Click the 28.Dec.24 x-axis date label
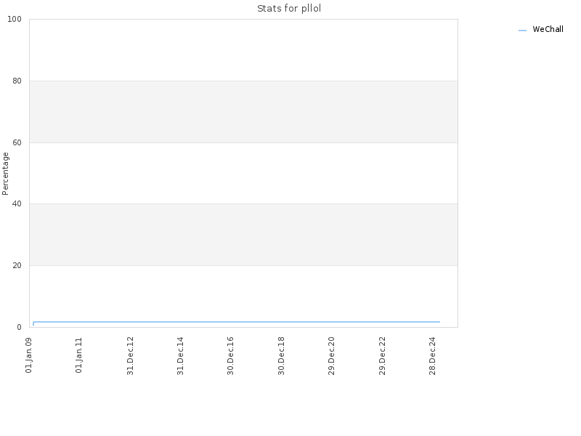The image size is (581, 436). (432, 355)
